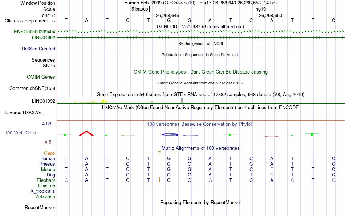Open the 100 Vert. Cons track label
The width and height of the screenshot is (345, 216).
(20, 133)
